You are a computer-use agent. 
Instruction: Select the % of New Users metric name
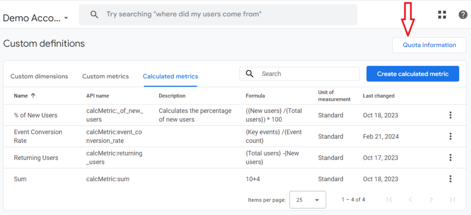point(35,115)
